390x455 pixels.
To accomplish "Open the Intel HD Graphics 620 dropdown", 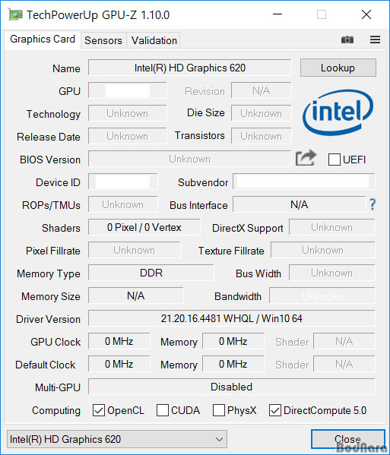I will tap(117, 439).
